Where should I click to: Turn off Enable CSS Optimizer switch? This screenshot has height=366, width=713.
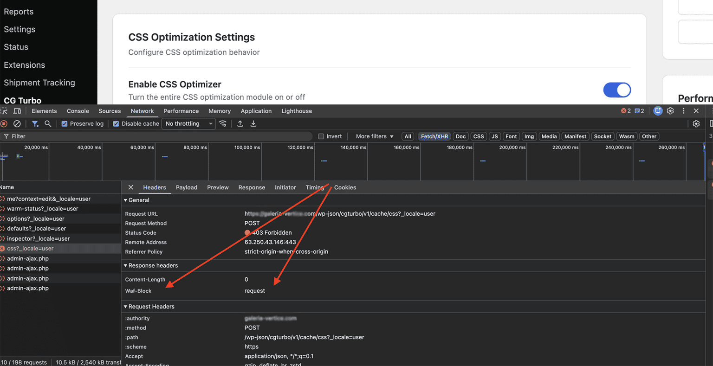tap(617, 90)
